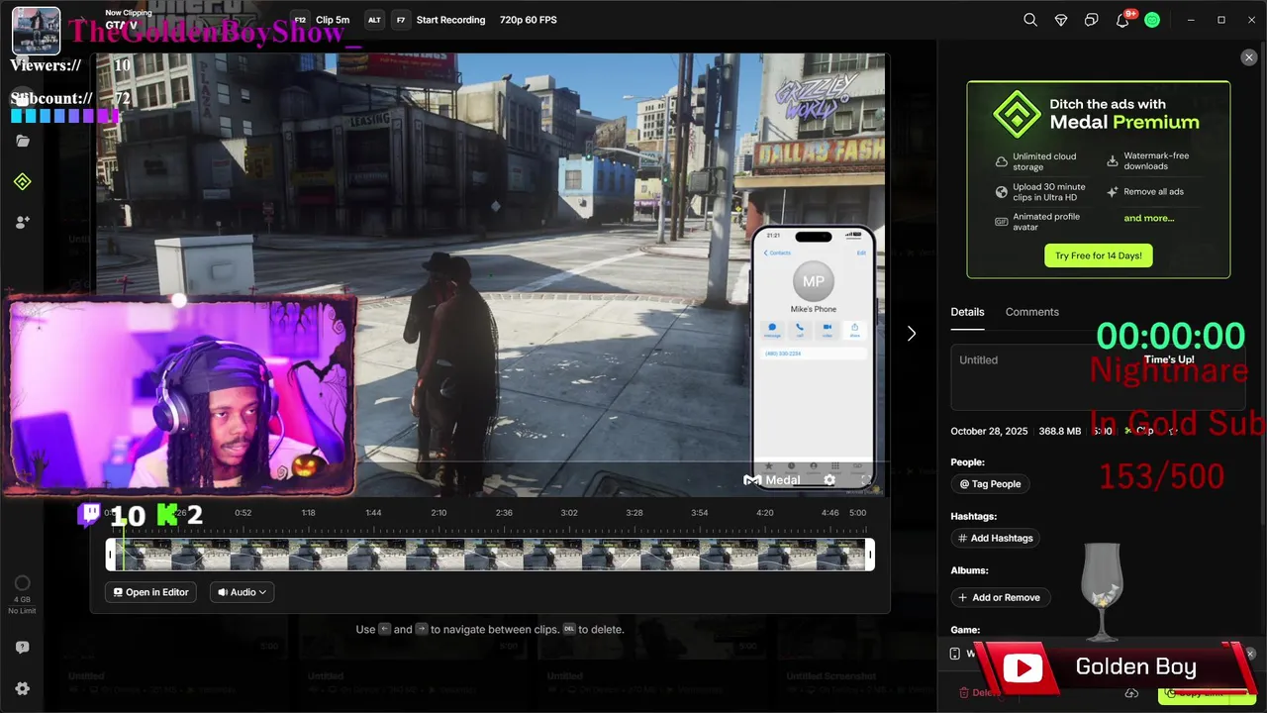Screen dimensions: 1267x713
Task: Click F7 Start Recording
Action: (439, 20)
